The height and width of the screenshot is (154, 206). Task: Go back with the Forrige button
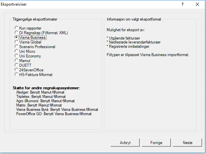point(156,142)
